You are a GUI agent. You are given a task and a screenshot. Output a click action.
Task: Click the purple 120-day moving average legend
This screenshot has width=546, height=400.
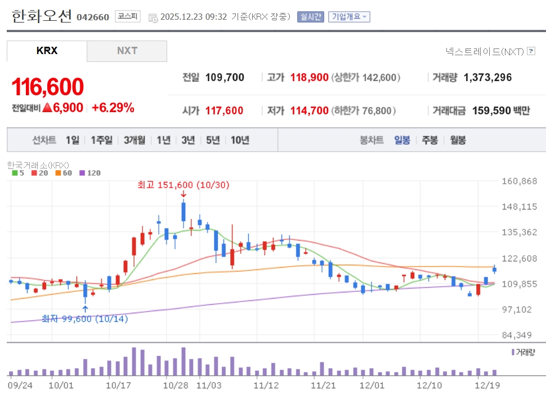tap(89, 173)
